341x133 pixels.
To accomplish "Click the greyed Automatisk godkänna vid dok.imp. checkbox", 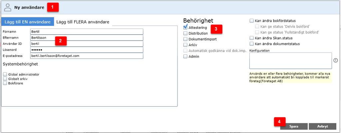I will tap(185, 51).
